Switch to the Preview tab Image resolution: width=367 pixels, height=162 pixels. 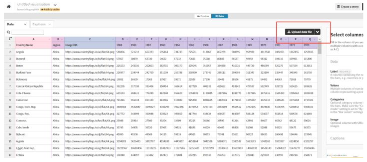202,16
